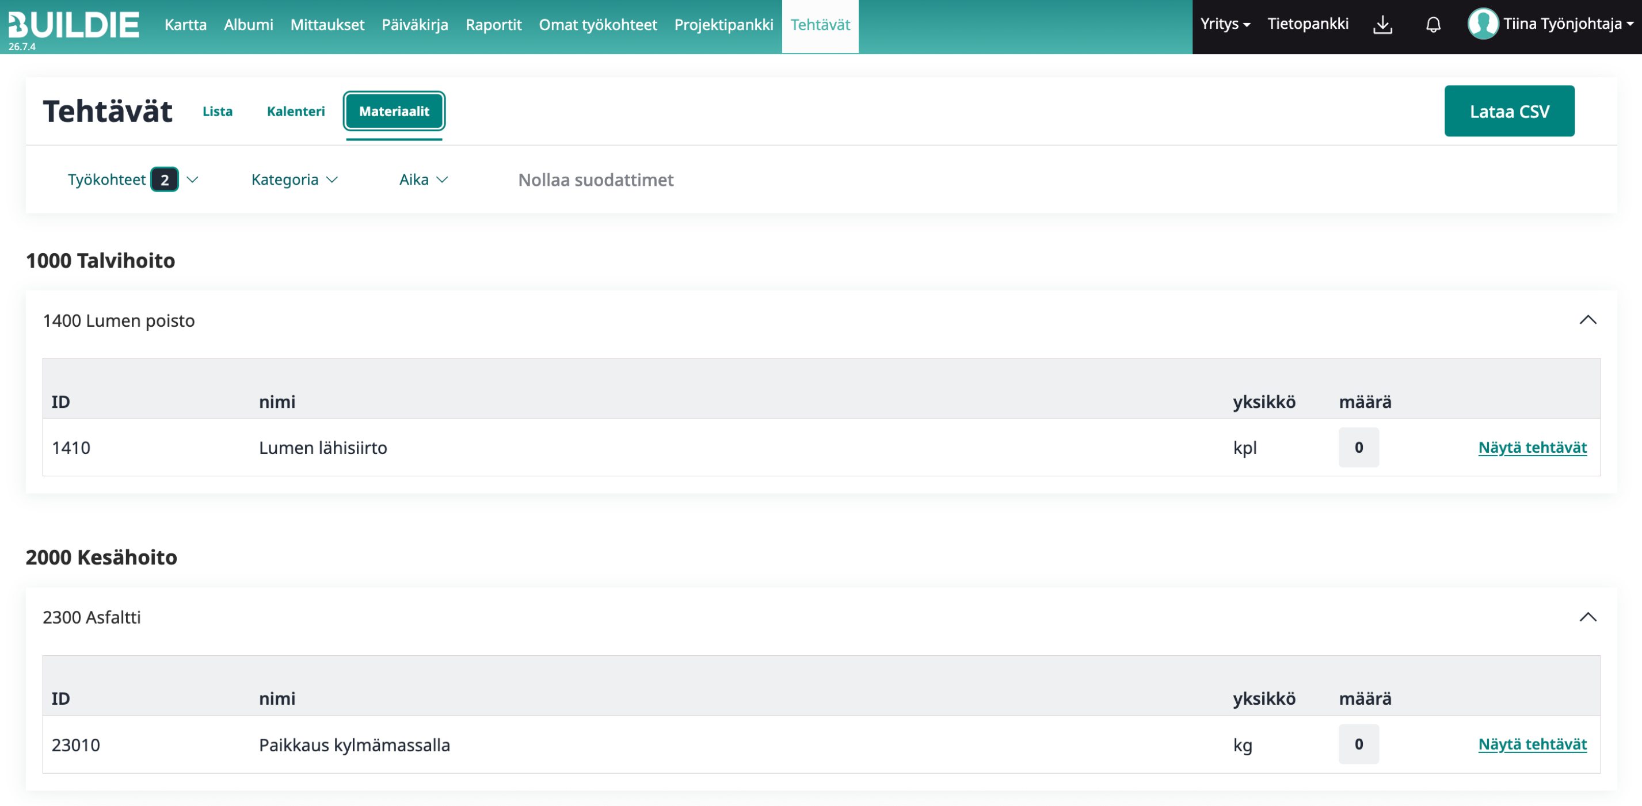Collapse the 2300 Asfaltti section

[x=1588, y=617]
